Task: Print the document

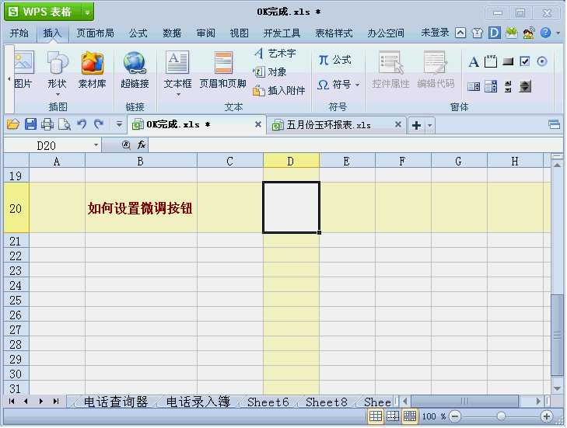Action: tap(47, 124)
